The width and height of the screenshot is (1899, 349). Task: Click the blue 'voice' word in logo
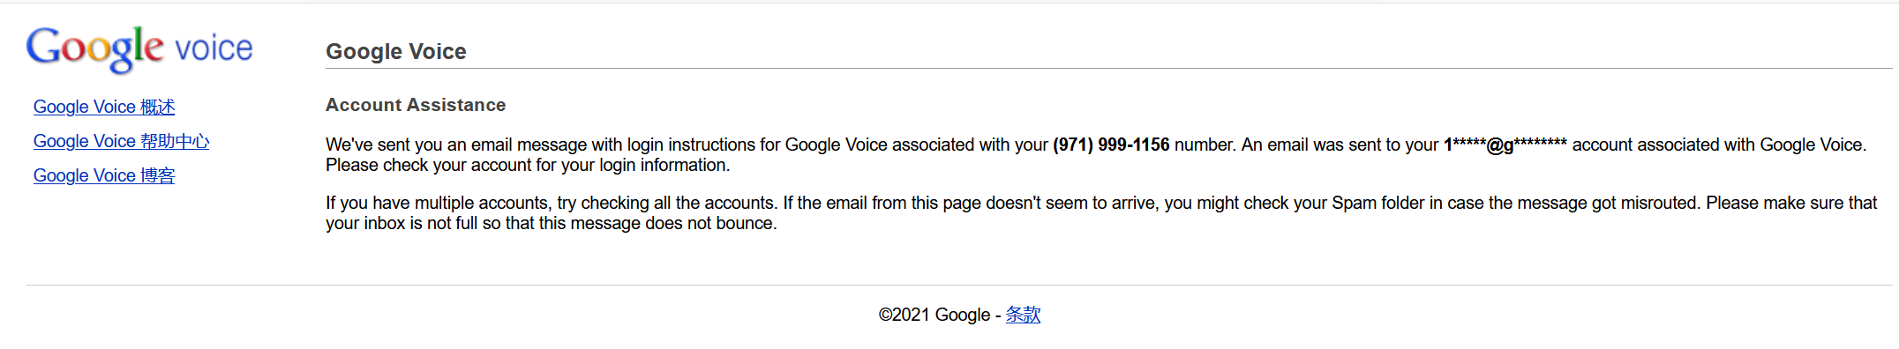point(214,48)
